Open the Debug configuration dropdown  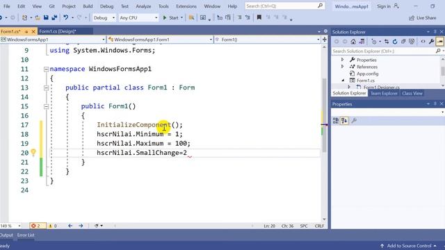[x=104, y=17]
